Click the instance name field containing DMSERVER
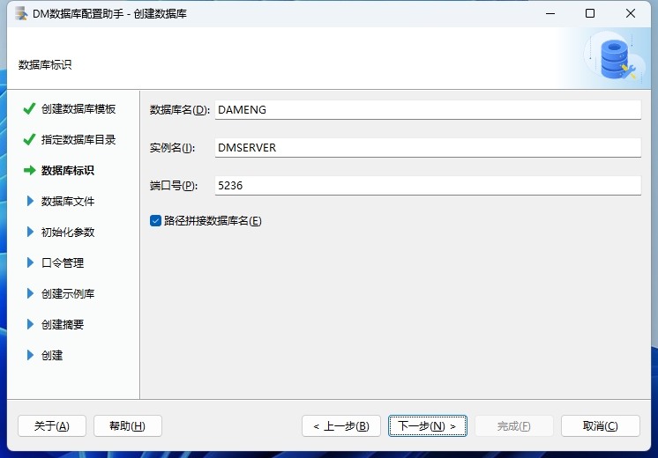The image size is (658, 458). tap(428, 147)
